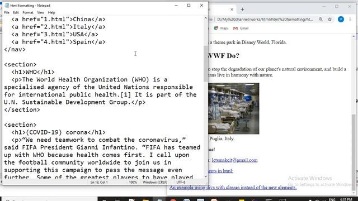Viewport: 358px width, 201px height.
Task: Click the 'elements in html' link
Action: coord(220,171)
